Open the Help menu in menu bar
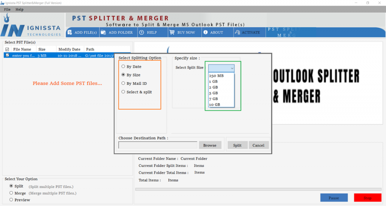 click(x=19, y=9)
